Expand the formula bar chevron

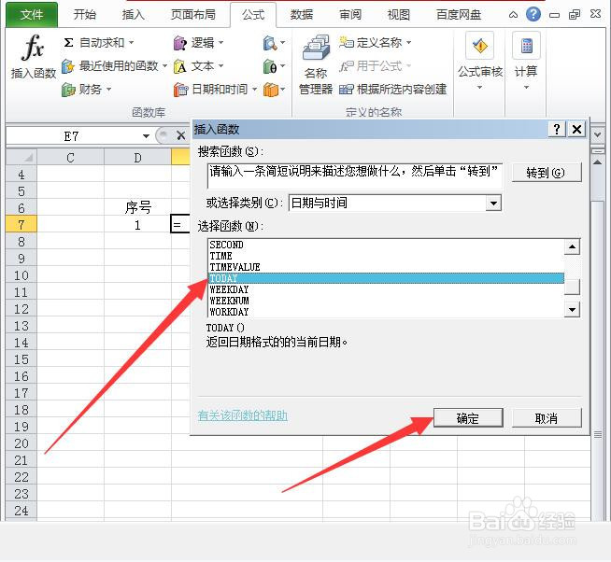click(597, 135)
